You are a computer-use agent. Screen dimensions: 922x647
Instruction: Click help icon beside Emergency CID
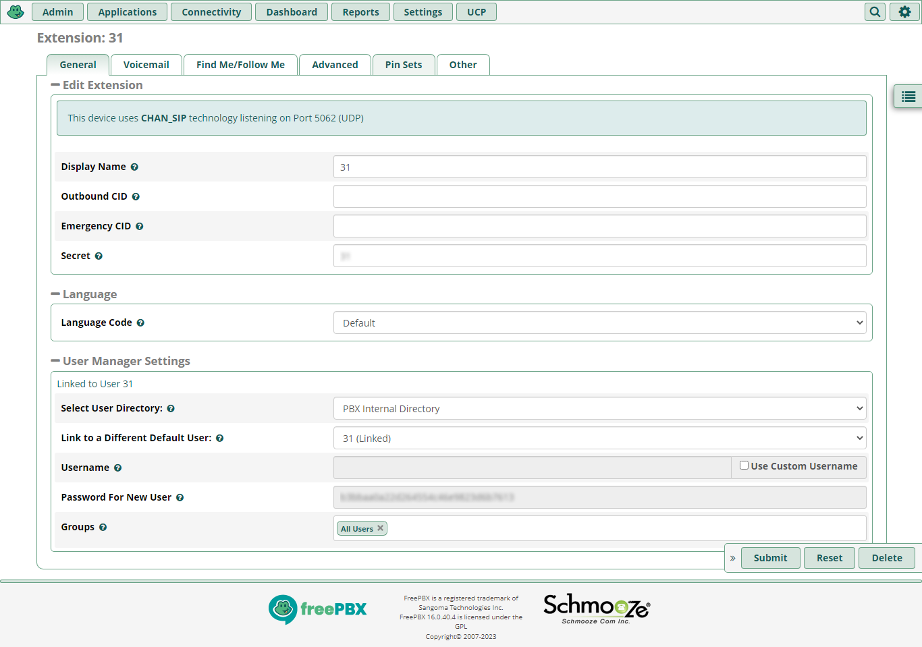pyautogui.click(x=140, y=227)
